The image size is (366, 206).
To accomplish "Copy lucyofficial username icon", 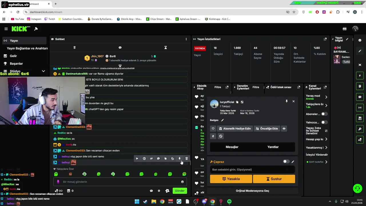I will [x=237, y=102].
